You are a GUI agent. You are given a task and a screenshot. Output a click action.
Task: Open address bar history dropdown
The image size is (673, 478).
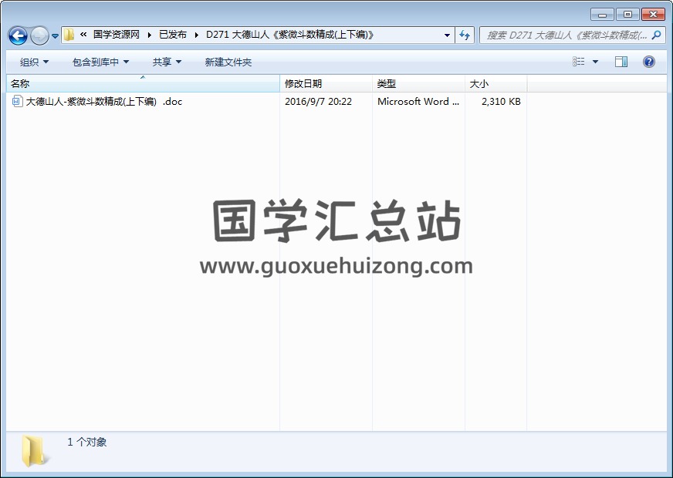pyautogui.click(x=447, y=35)
